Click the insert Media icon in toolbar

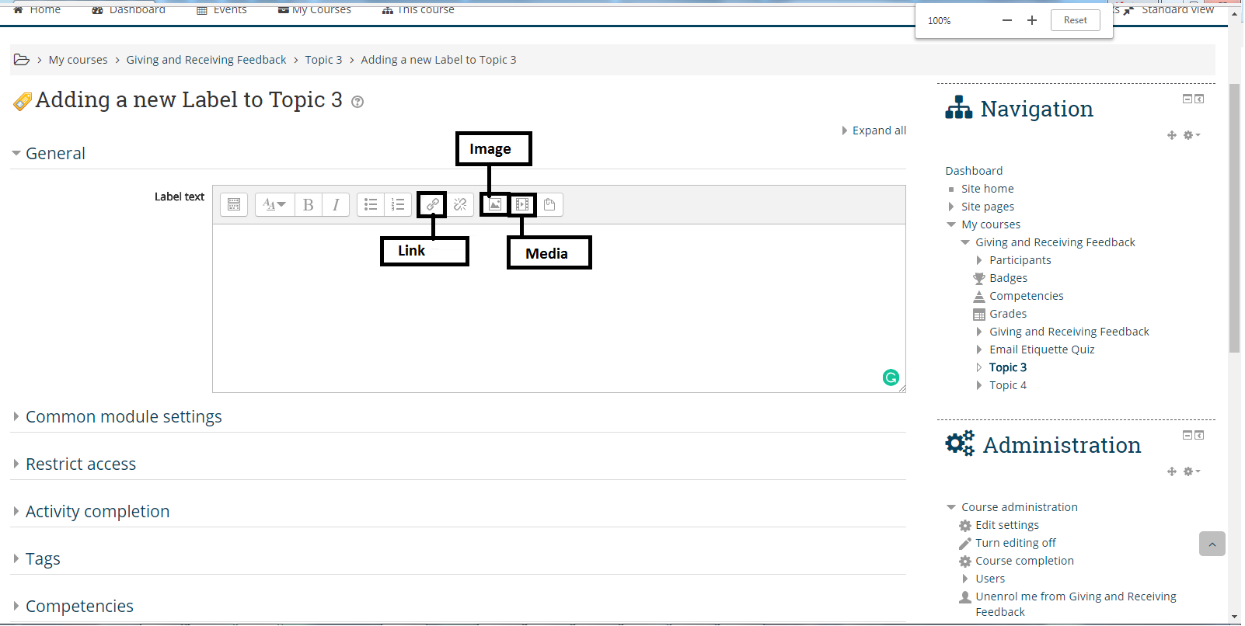click(522, 205)
